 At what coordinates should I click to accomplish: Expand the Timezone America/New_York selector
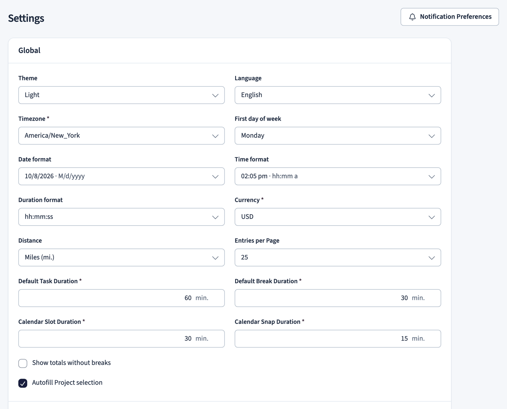tap(121, 136)
